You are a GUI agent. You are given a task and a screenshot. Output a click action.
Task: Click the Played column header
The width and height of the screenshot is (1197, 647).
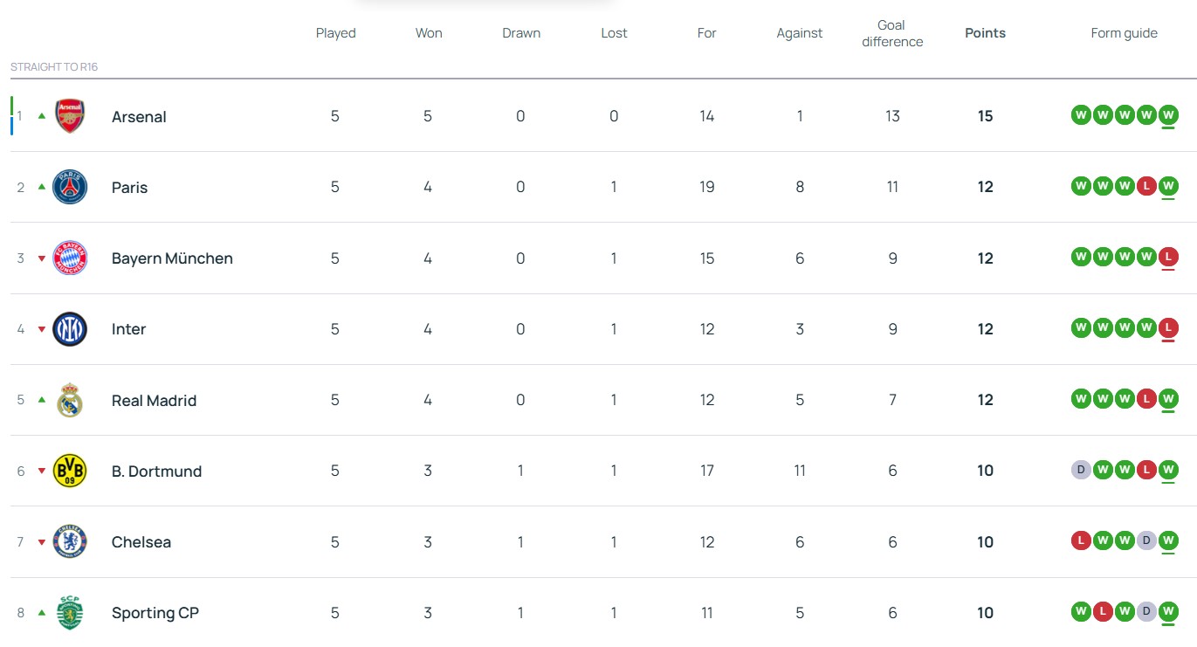(335, 33)
